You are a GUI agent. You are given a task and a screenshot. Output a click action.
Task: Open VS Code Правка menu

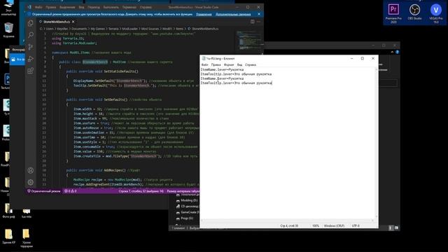click(x=51, y=7)
